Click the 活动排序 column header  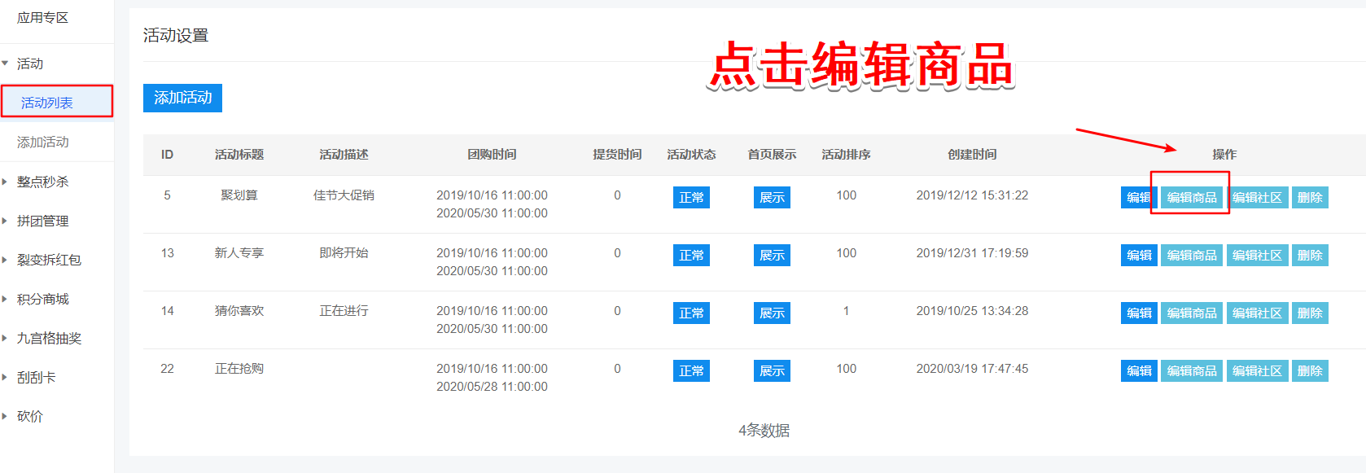(846, 155)
